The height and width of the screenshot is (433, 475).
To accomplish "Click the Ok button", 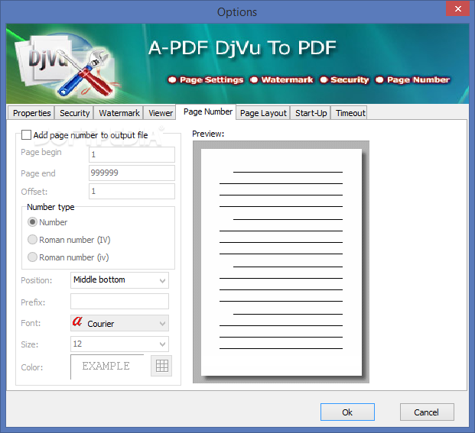I will (347, 412).
